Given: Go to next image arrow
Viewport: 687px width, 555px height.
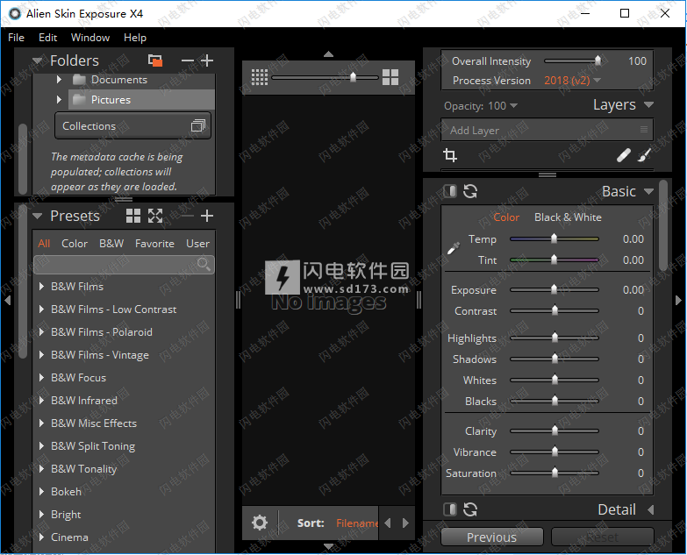Looking at the screenshot, I should coord(405,523).
